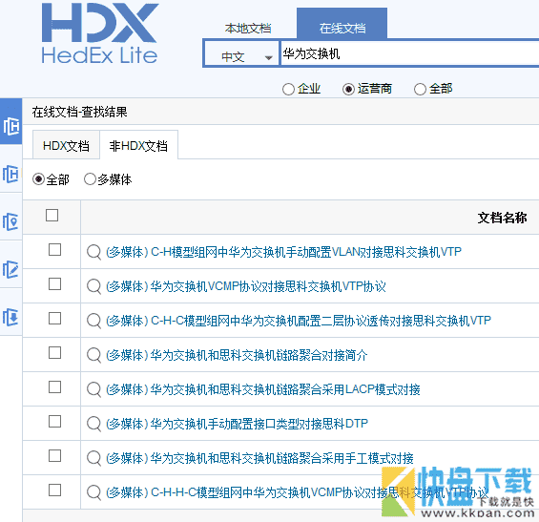This screenshot has height=522, width=539.
Task: Click the search field containing 华为交换机
Action: 410,54
